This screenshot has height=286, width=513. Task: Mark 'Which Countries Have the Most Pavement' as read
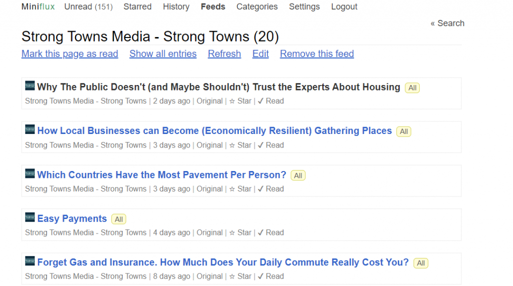[271, 189]
